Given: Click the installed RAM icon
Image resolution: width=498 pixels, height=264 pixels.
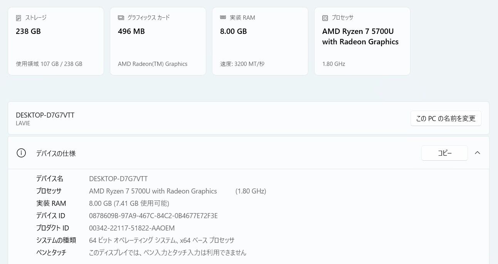Looking at the screenshot, I should pyautogui.click(x=223, y=18).
